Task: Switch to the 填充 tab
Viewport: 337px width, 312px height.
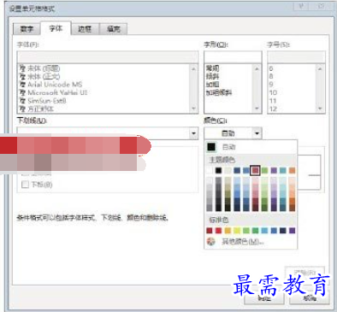Action: [114, 29]
